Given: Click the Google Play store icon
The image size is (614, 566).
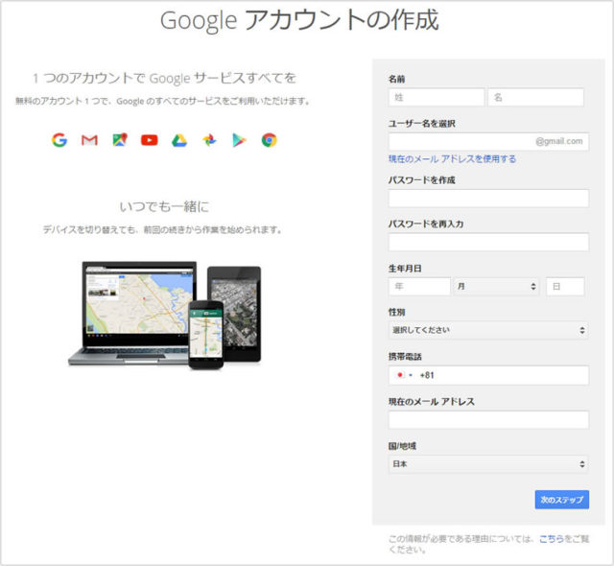Looking at the screenshot, I should pos(239,140).
